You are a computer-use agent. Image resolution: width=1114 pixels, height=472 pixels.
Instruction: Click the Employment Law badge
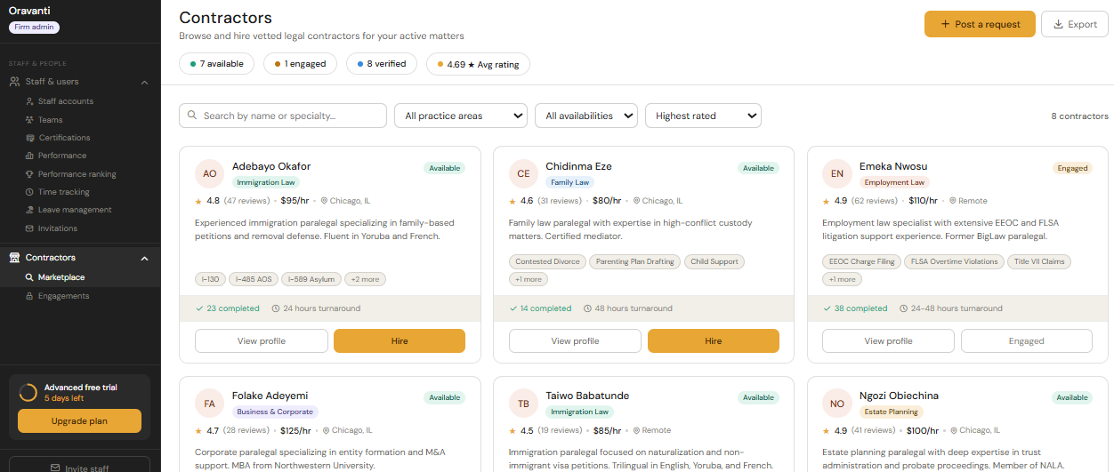tap(894, 182)
